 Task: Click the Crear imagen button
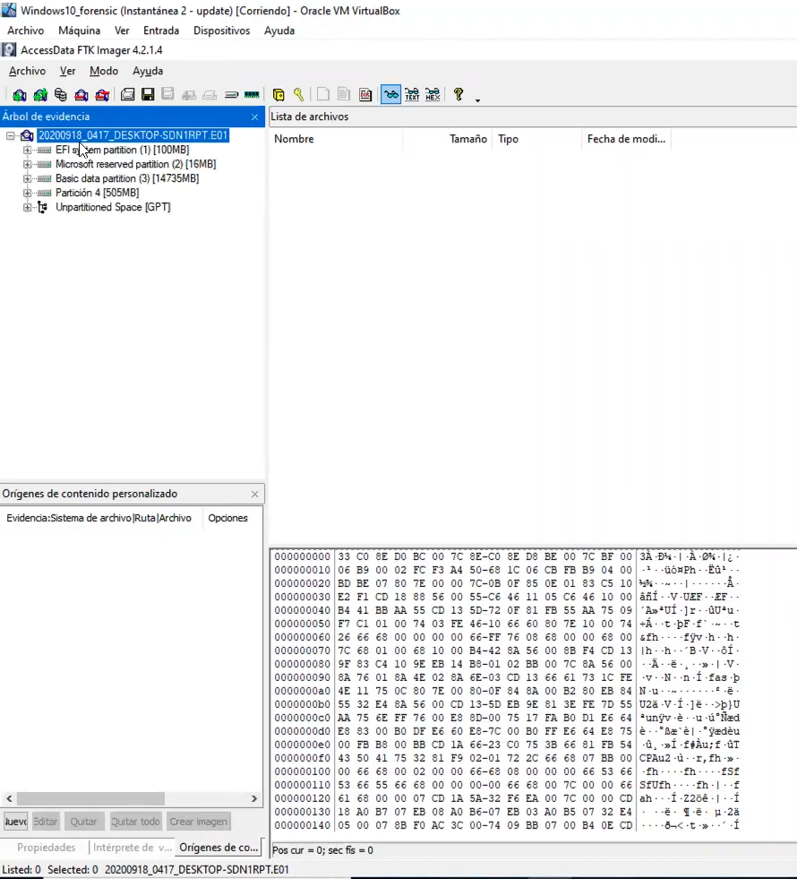[198, 822]
